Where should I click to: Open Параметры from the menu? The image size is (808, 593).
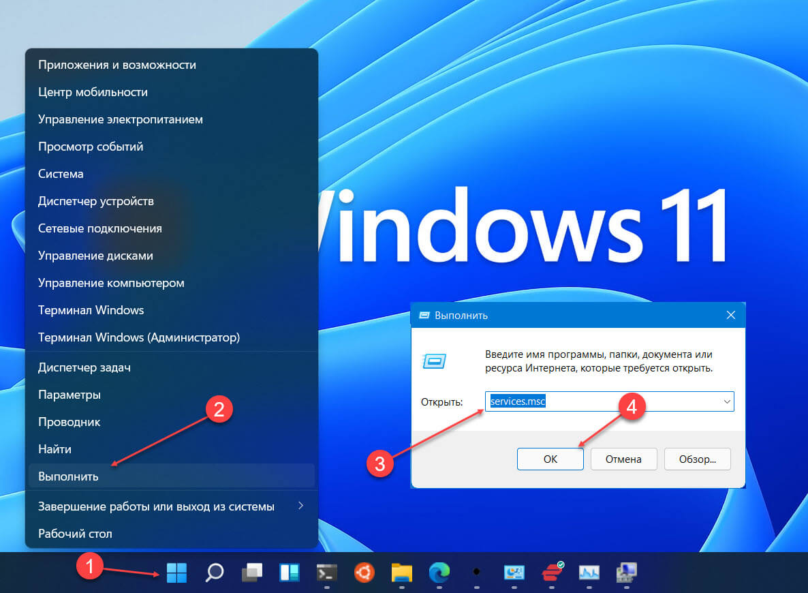click(x=171, y=395)
